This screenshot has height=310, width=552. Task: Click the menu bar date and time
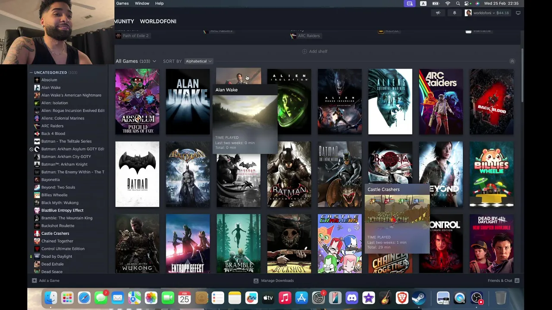tap(501, 3)
